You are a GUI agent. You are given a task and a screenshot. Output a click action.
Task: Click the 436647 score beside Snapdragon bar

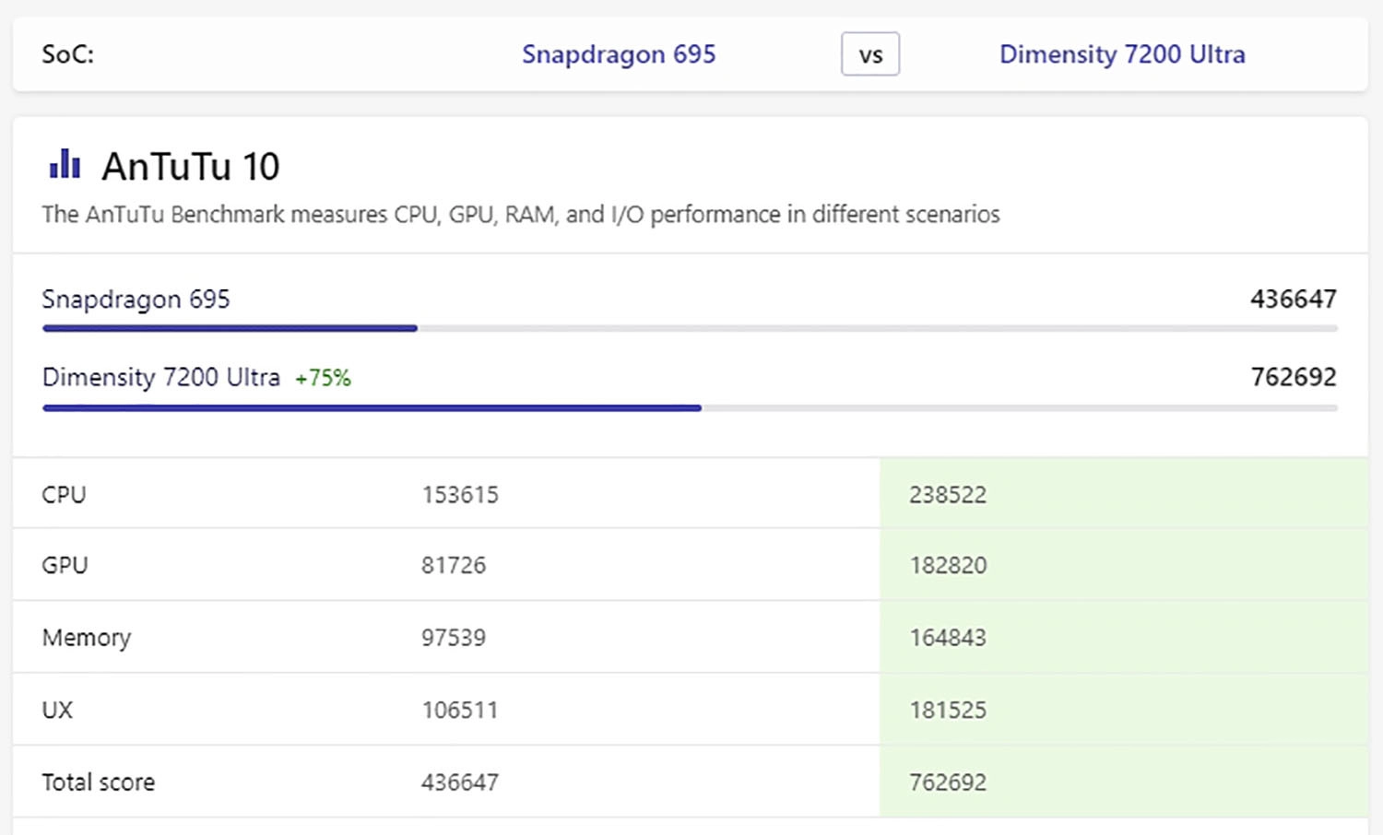(x=1293, y=299)
